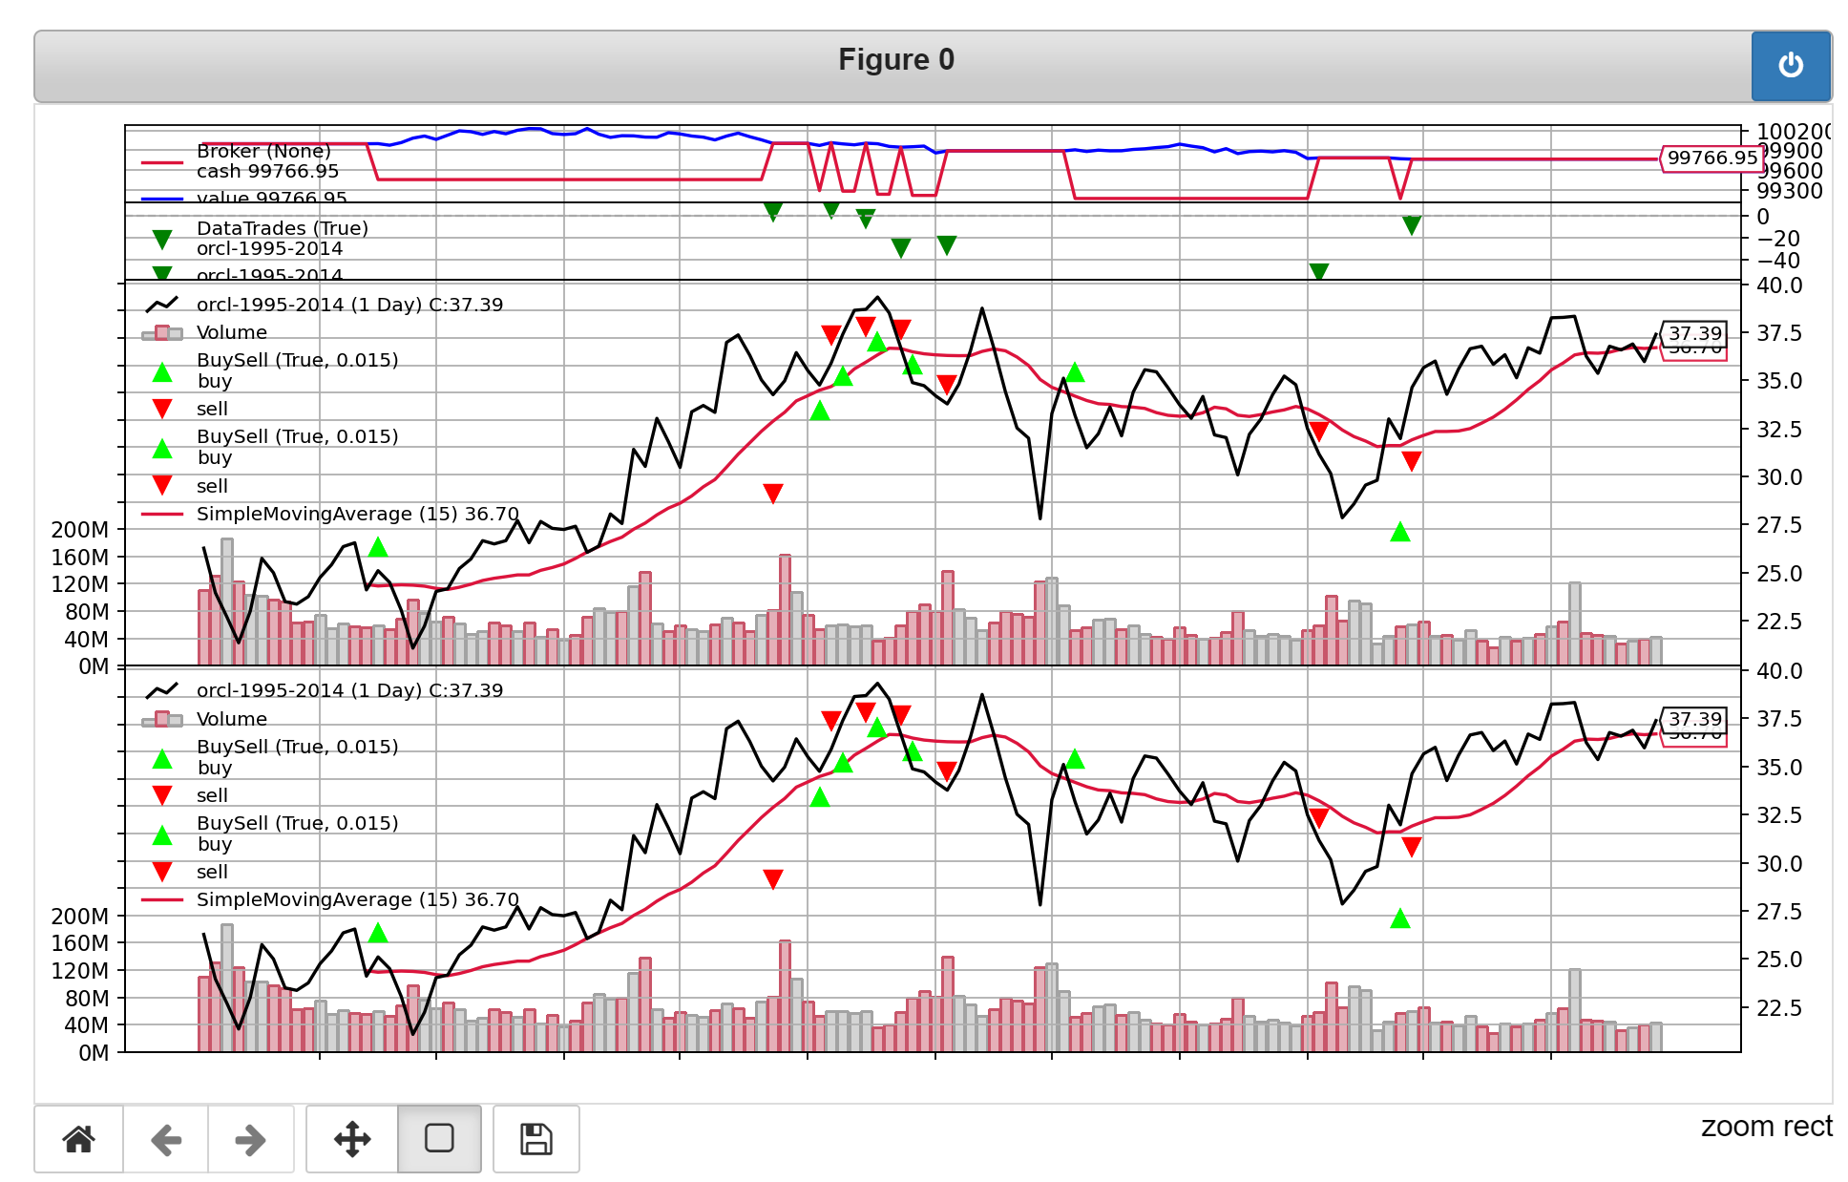Click the 'zoom rect' status text
The height and width of the screenshot is (1182, 1848).
pyautogui.click(x=1766, y=1127)
